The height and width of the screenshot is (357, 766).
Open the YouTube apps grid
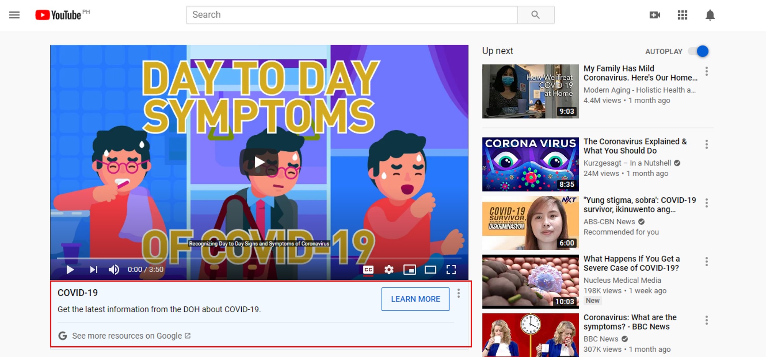[683, 15]
